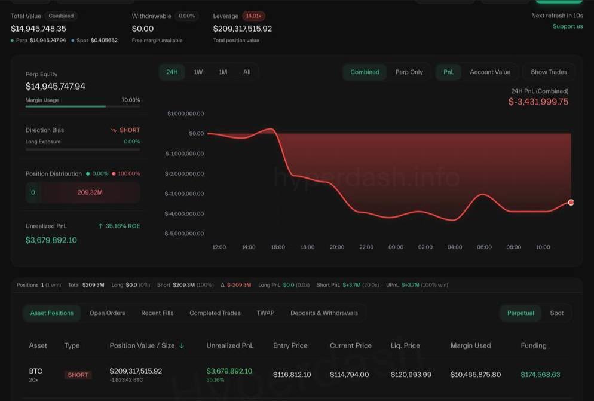Select the Perpetual positions filter
This screenshot has height=401, width=594.
tap(520, 313)
